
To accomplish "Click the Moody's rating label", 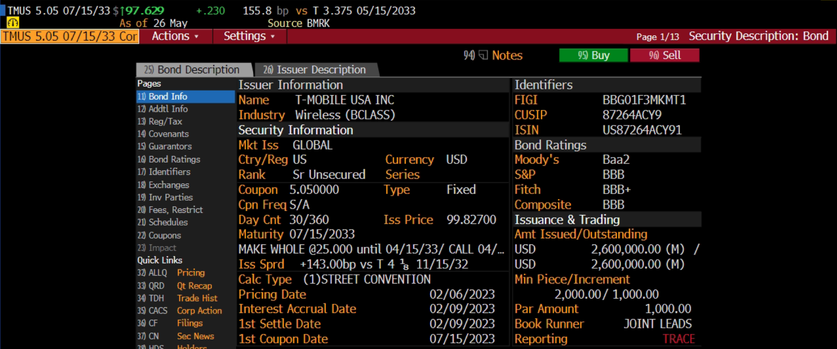I will point(536,160).
